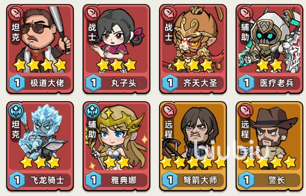306x196 pixels.
Task: Click skull faction icon on 医疗老兵
Action: point(245,13)
